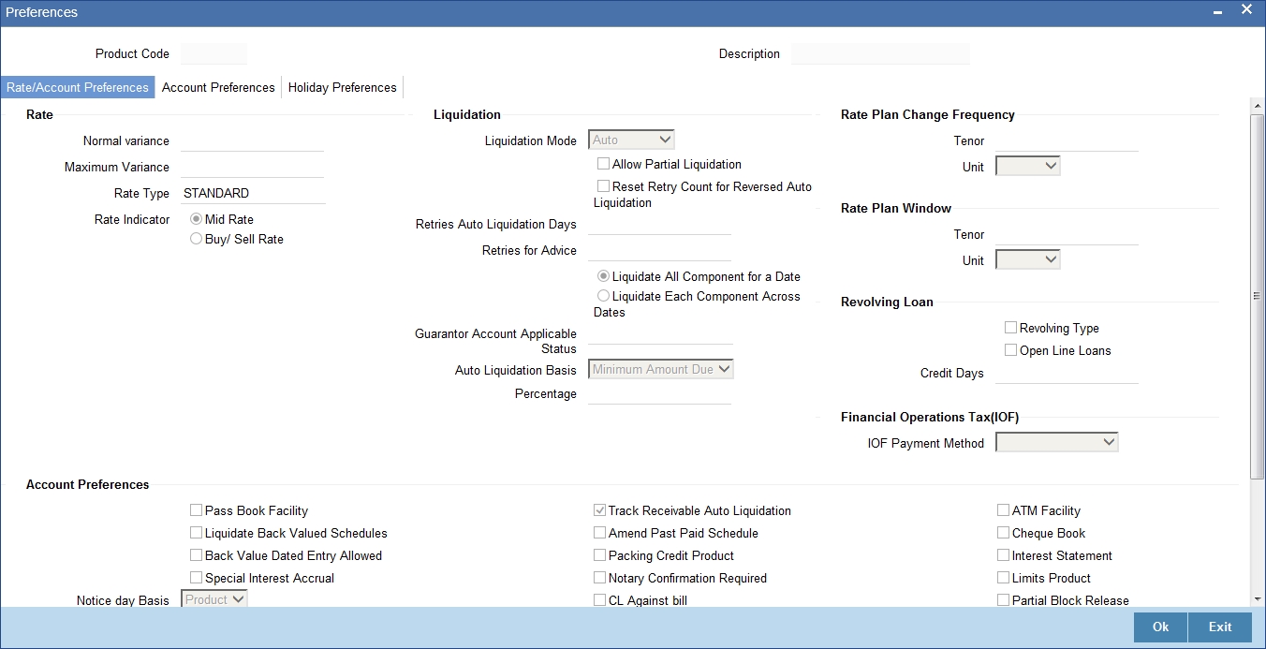Check Partial Block Release checkbox
Viewport: 1266px width, 649px height.
click(x=1003, y=600)
